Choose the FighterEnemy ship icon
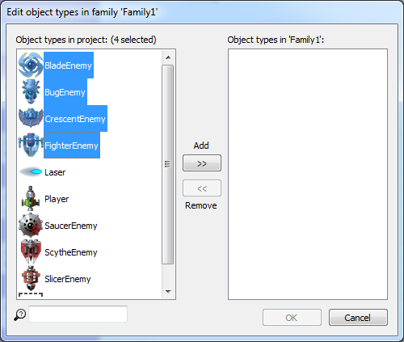 pyautogui.click(x=31, y=145)
